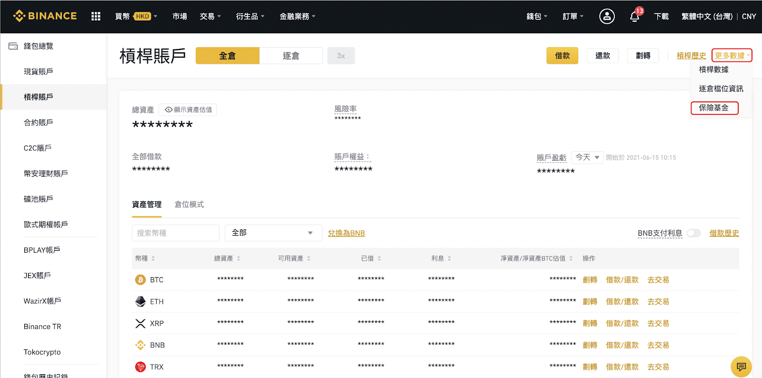Open the apps grid menu icon
Screen dimensions: 762x378
[x=96, y=16]
